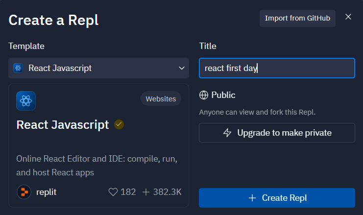Close the Create a Repl dialog
This screenshot has width=363, height=215.
tap(348, 17)
